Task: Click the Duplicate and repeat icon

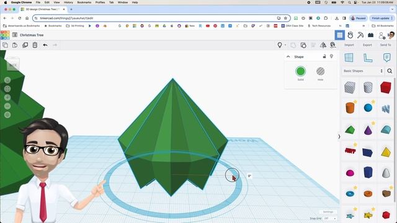Action: tap(25, 45)
